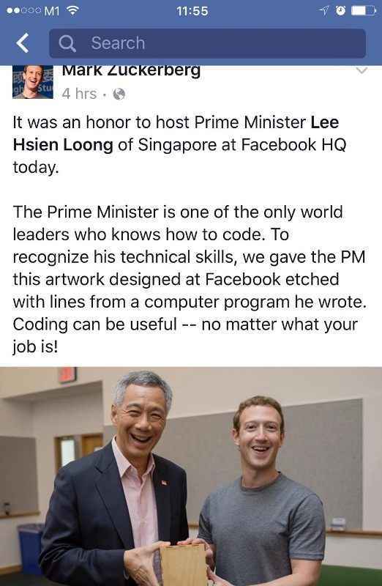Tap the M1 carrier label
382x586 pixels.
pyautogui.click(x=52, y=11)
